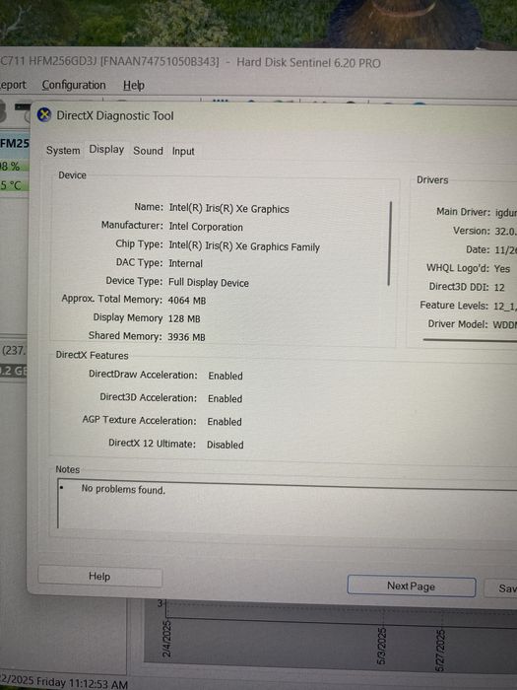The width and height of the screenshot is (517, 690).
Task: Click DAC Type value 'Internal'
Action: pyautogui.click(x=185, y=263)
